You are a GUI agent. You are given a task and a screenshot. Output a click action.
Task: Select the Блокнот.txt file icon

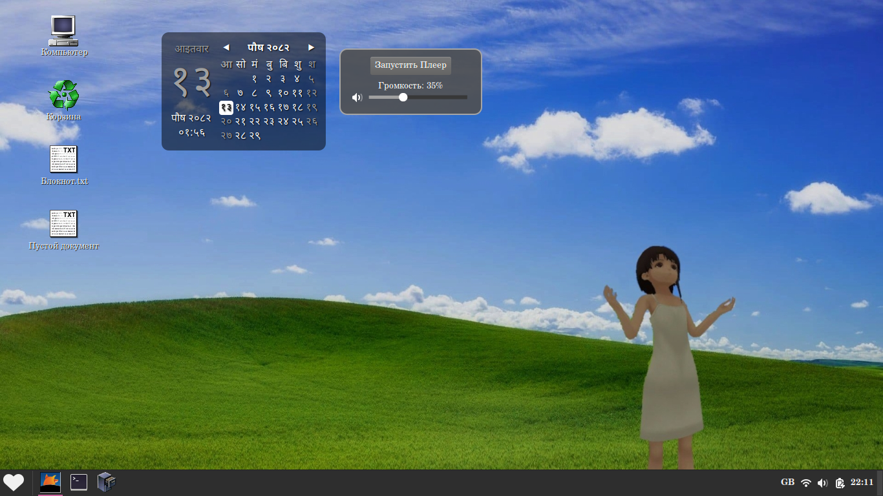64,165
